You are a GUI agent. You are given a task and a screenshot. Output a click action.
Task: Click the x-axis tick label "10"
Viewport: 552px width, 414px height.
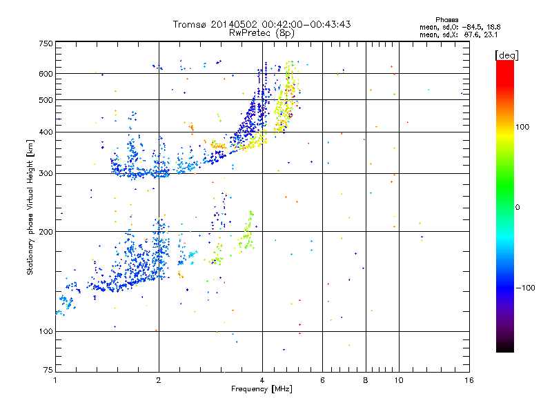pos(399,380)
